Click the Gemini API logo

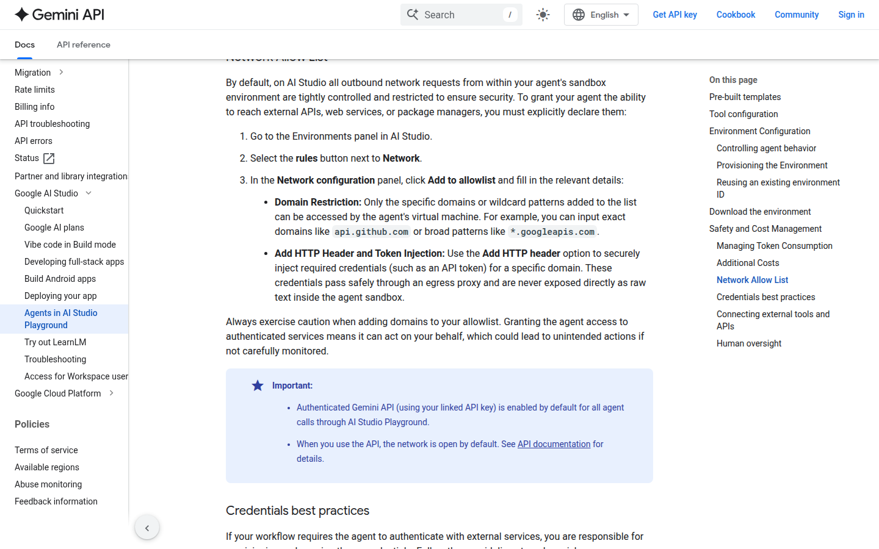[59, 15]
